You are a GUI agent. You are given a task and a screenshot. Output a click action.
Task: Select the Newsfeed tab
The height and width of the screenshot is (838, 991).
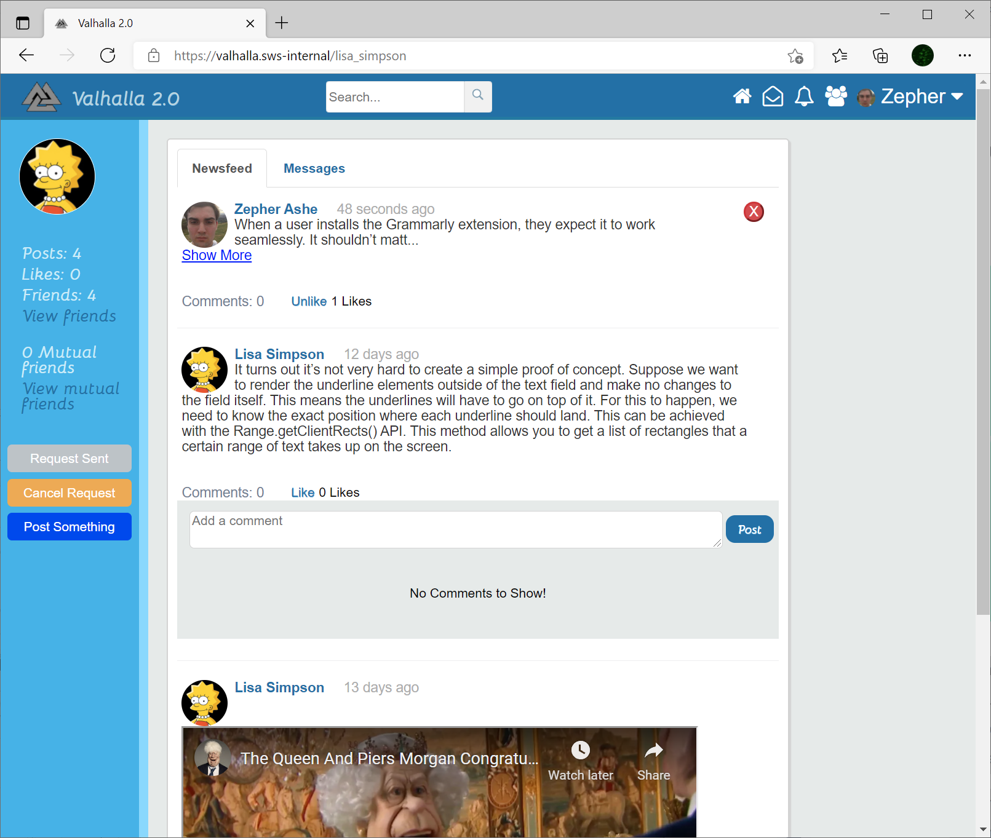pyautogui.click(x=222, y=168)
